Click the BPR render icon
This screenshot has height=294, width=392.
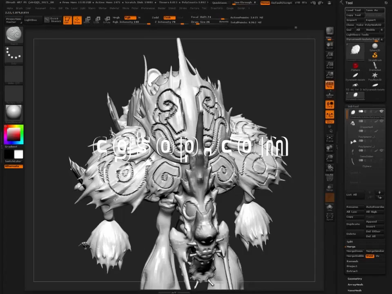coord(330,31)
